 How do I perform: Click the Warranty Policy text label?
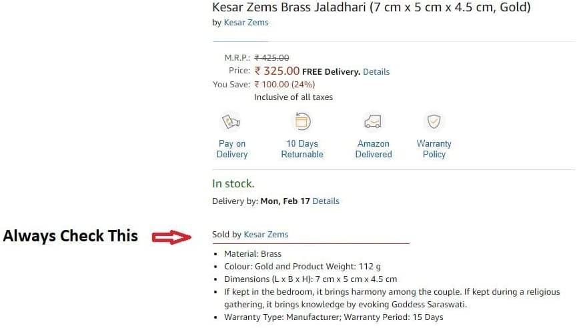pyautogui.click(x=434, y=149)
